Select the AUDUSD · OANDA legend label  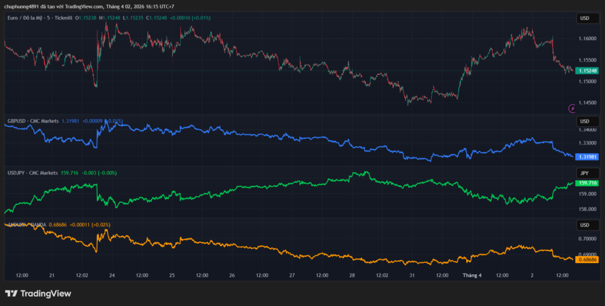(27, 225)
